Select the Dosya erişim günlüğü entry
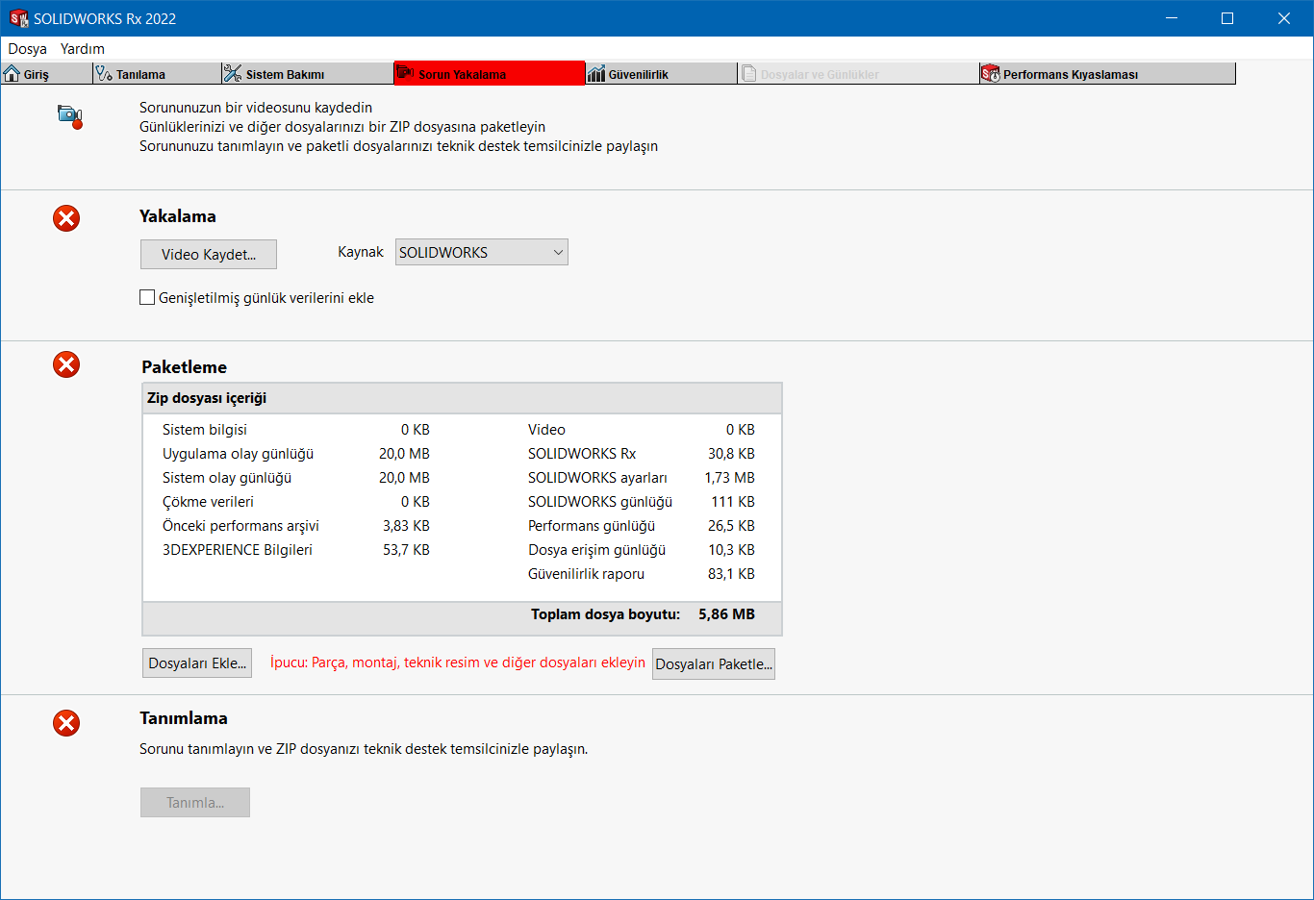 (x=642, y=550)
